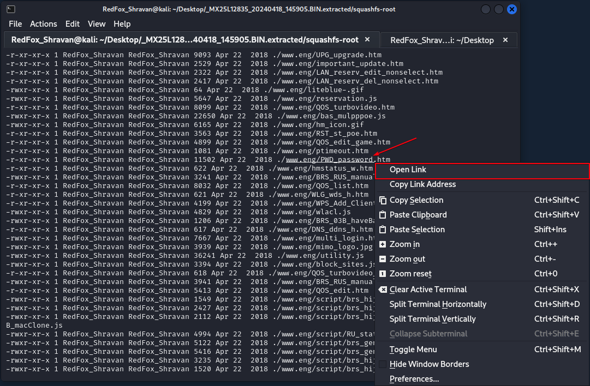Click the QOS_edit_game.htm file line
The width and height of the screenshot is (590, 386).
[x=198, y=142]
